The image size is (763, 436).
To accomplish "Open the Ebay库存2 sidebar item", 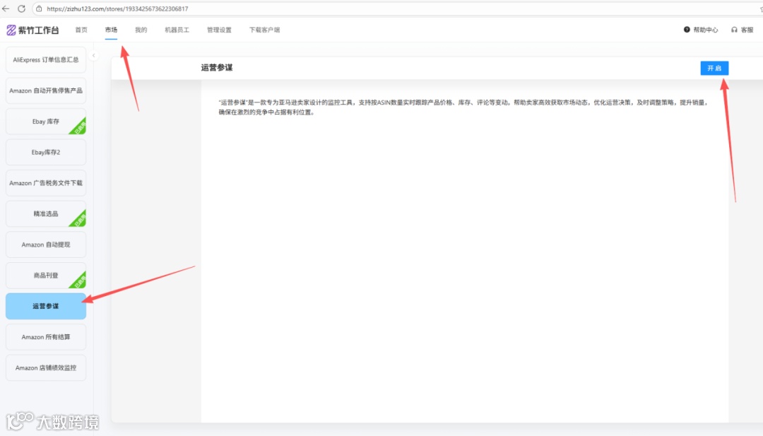I will click(46, 153).
